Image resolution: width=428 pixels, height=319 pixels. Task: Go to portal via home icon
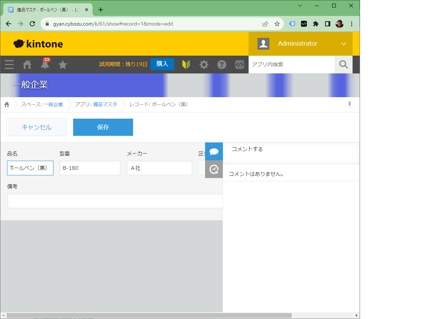pos(27,65)
